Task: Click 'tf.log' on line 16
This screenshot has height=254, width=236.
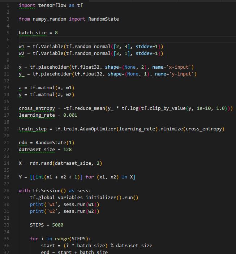Action: point(130,108)
